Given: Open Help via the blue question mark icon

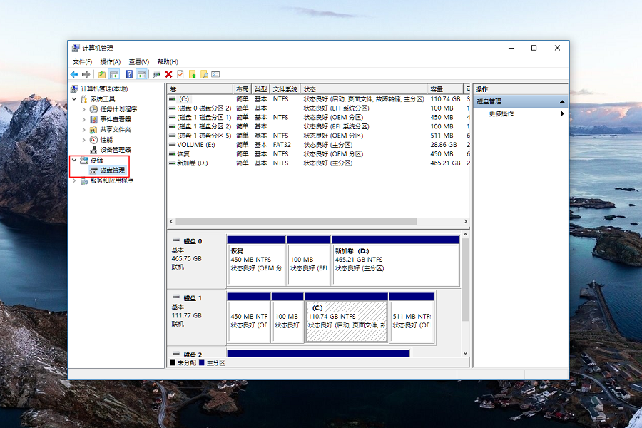Looking at the screenshot, I should click(129, 74).
